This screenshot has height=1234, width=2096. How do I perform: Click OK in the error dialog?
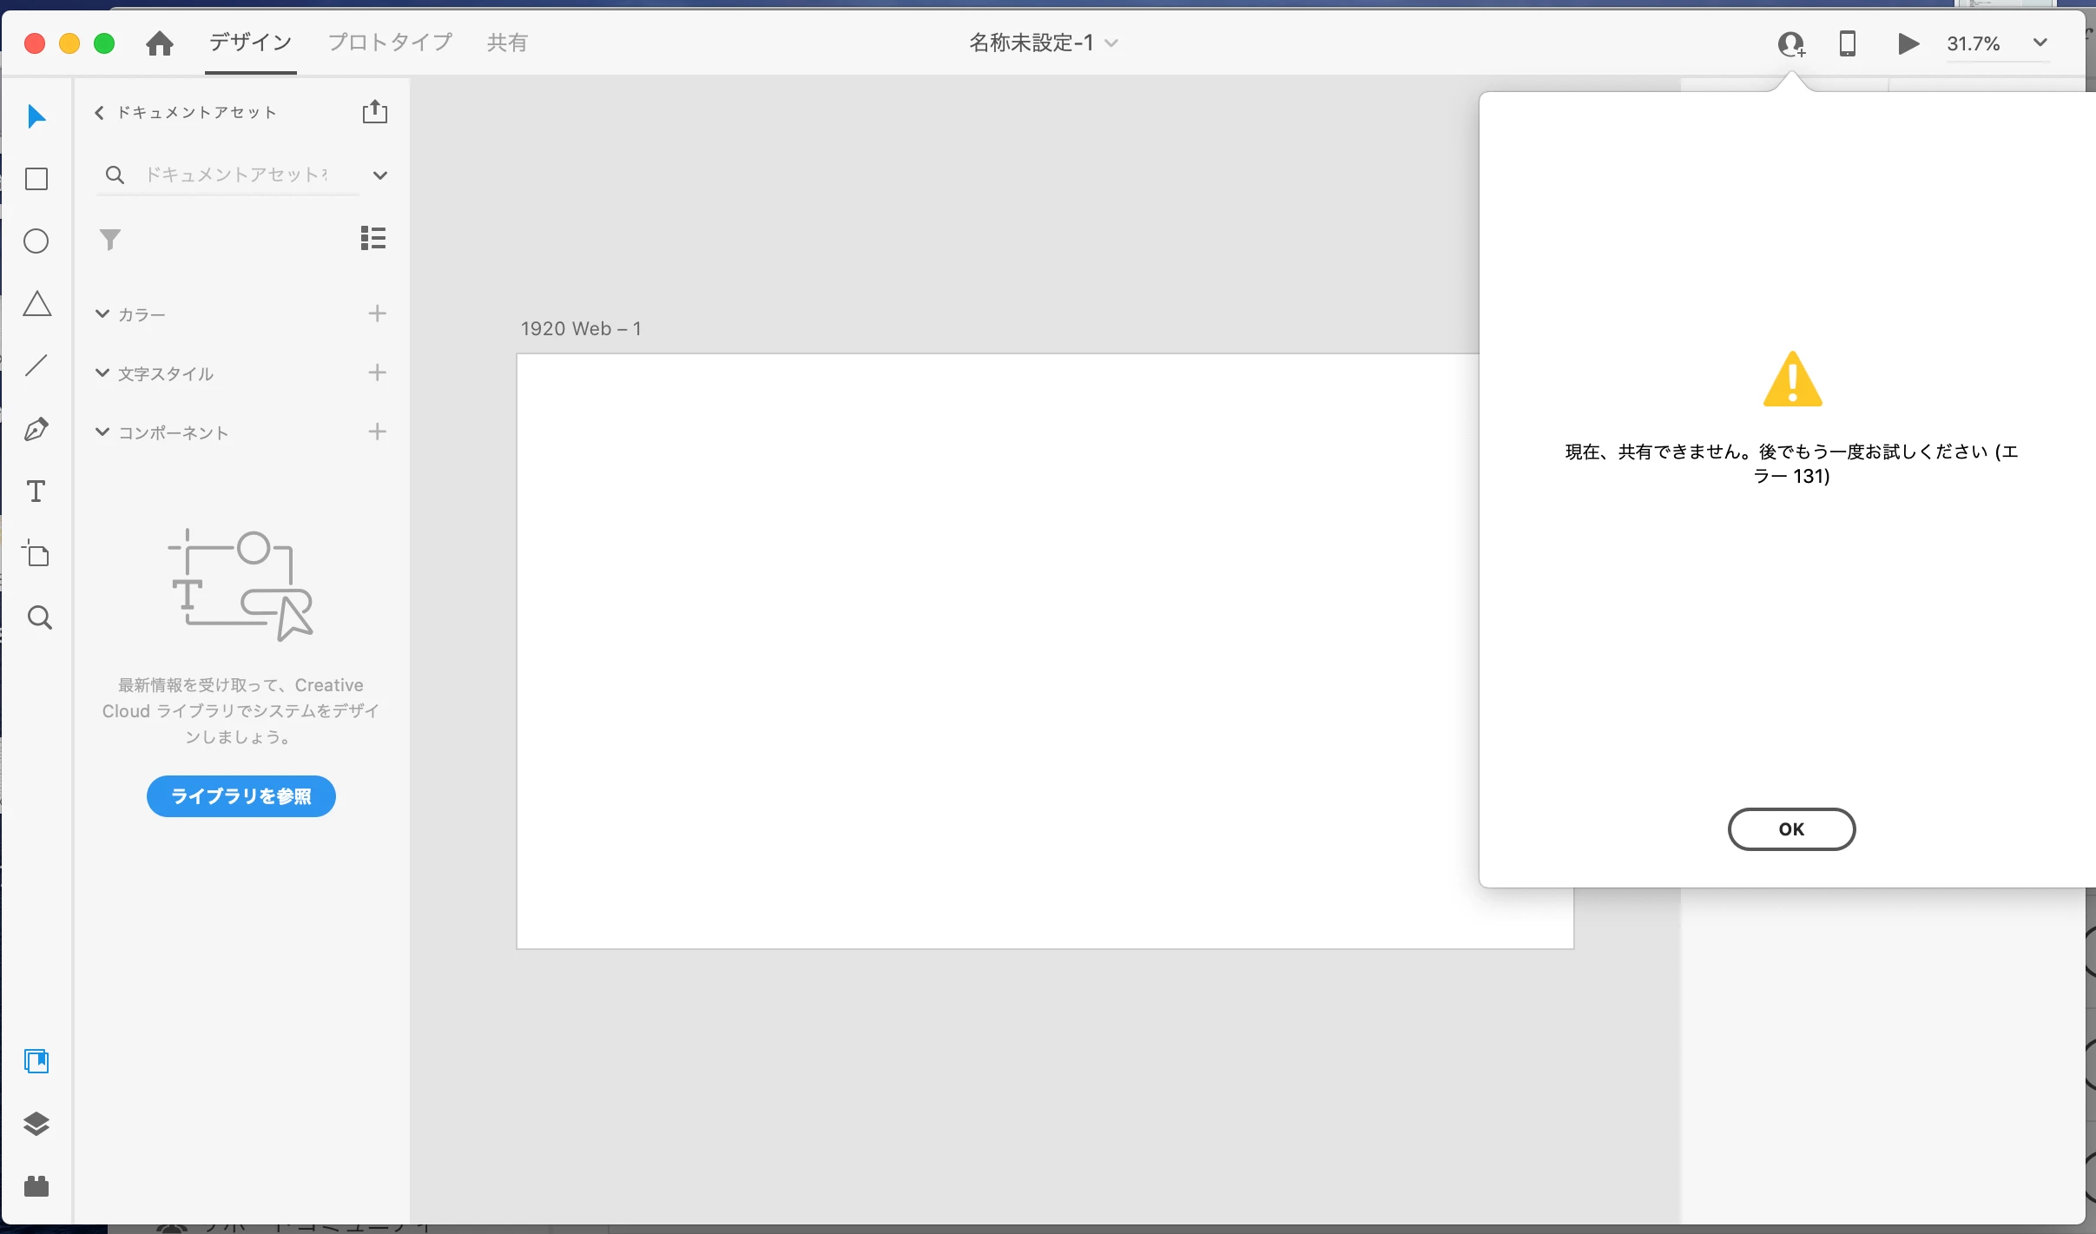[x=1791, y=829]
